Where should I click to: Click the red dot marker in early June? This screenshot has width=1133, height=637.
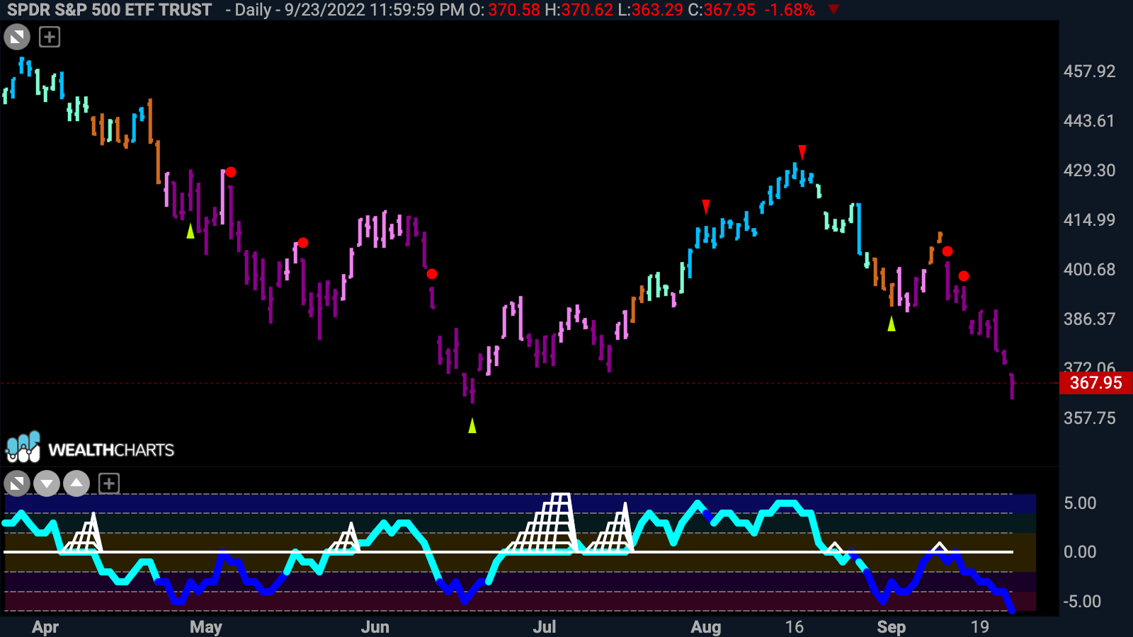pyautogui.click(x=432, y=274)
